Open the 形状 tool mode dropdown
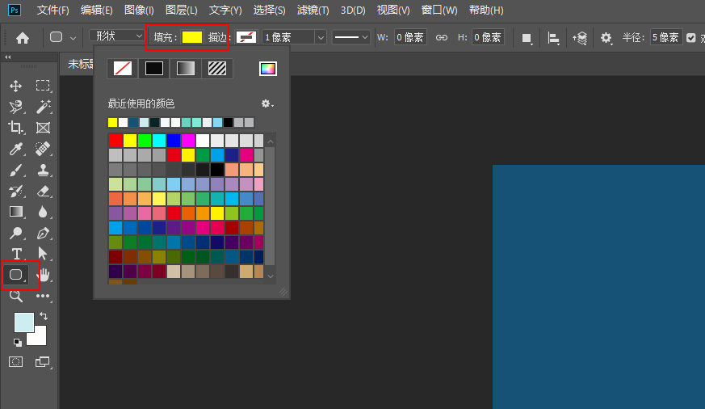 tap(115, 37)
